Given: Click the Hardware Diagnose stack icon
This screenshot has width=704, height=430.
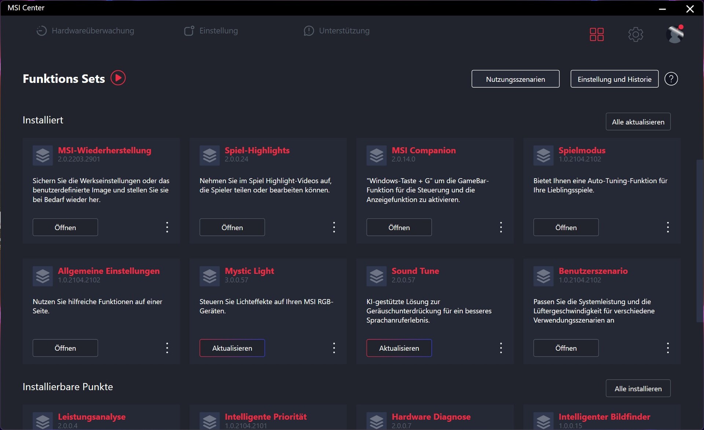Looking at the screenshot, I should (377, 421).
